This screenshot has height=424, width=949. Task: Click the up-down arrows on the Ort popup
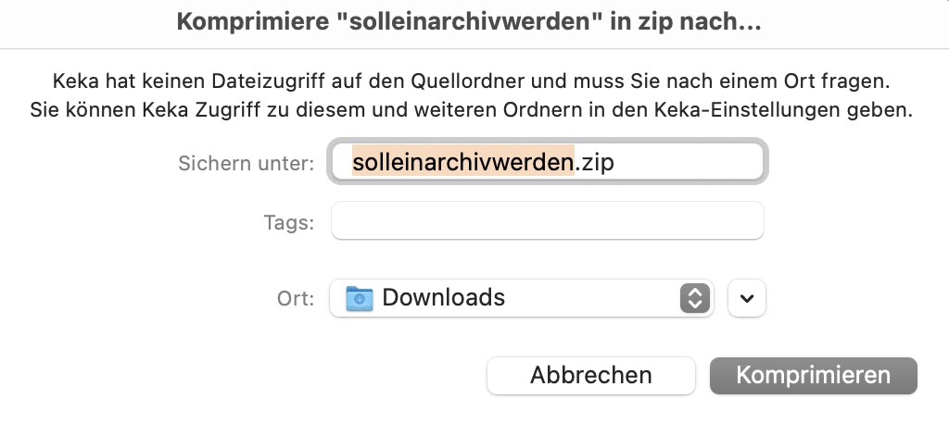[694, 298]
